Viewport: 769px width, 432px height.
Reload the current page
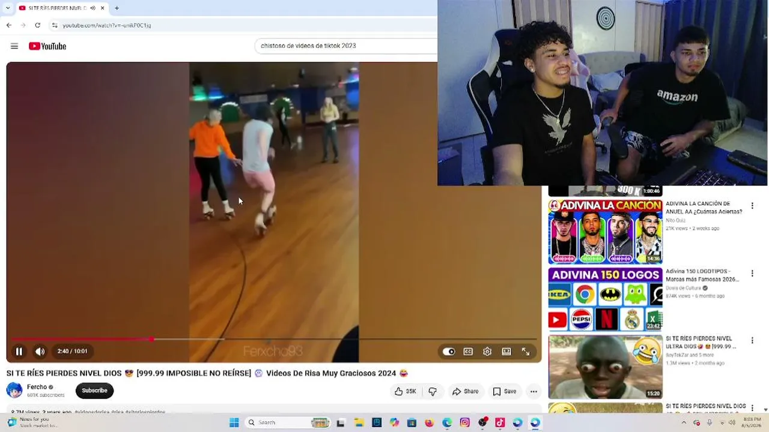[x=37, y=25]
